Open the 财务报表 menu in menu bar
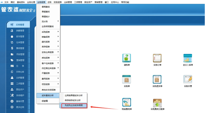Screen dimensions: 205x113 click(58, 2)
